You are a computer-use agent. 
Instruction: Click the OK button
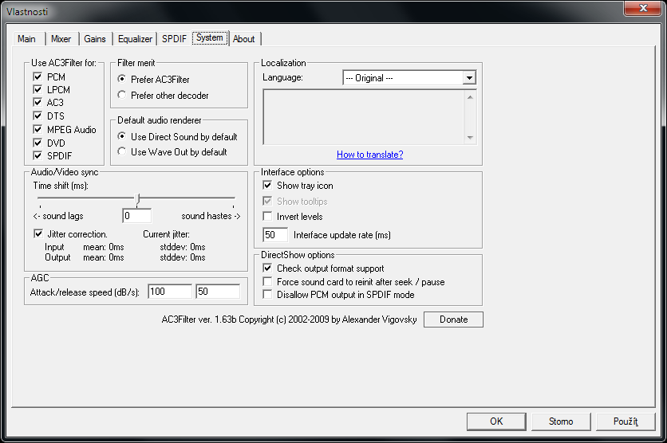pyautogui.click(x=496, y=421)
